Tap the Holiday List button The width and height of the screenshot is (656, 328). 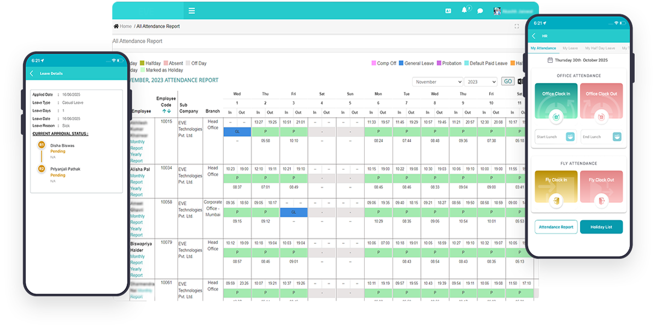(601, 227)
